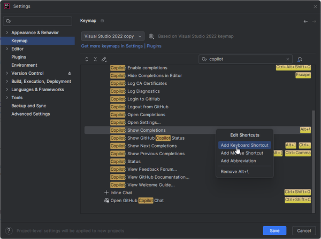This screenshot has width=321, height=239.
Task: Click the Open GitHub Copilot Chat icon
Action: click(x=106, y=201)
